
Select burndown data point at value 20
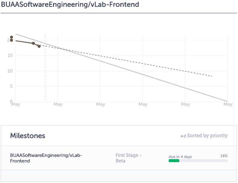(x=12, y=40)
